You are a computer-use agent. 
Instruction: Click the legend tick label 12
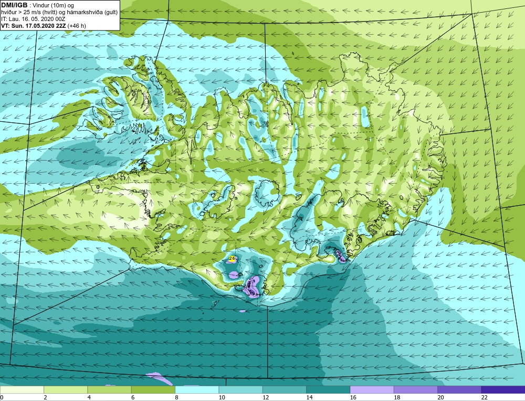click(x=266, y=397)
